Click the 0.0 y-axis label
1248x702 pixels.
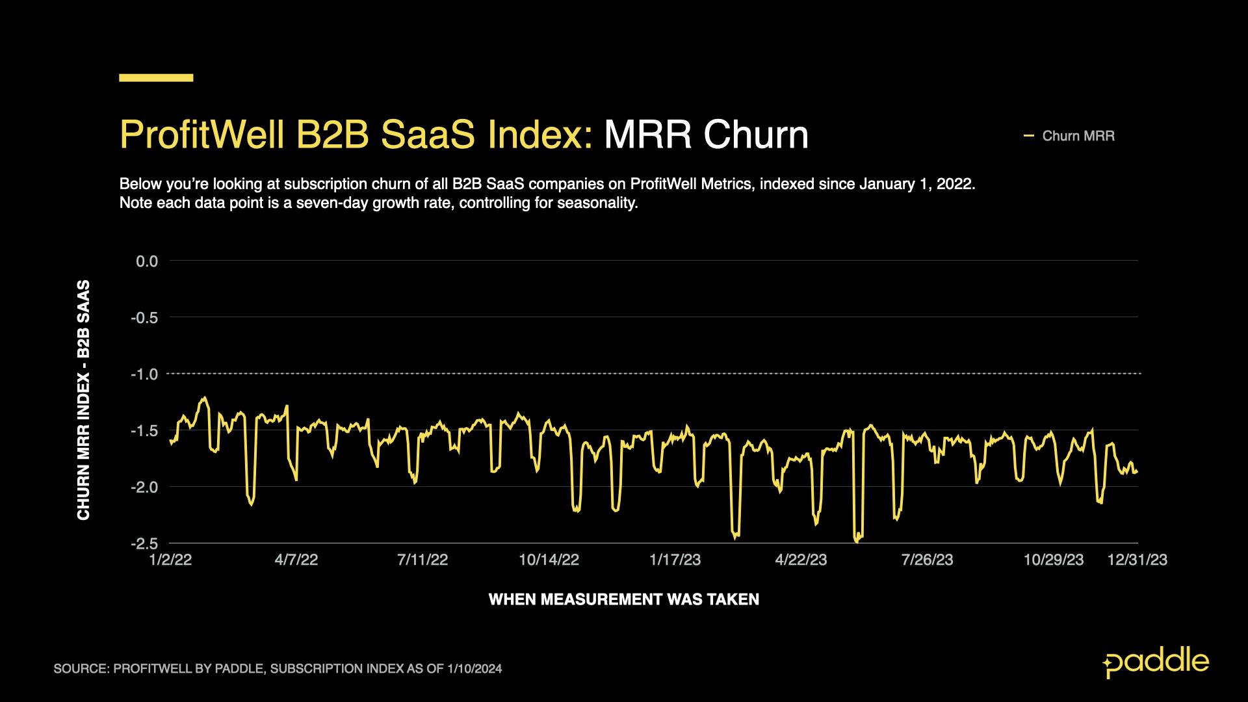(147, 261)
